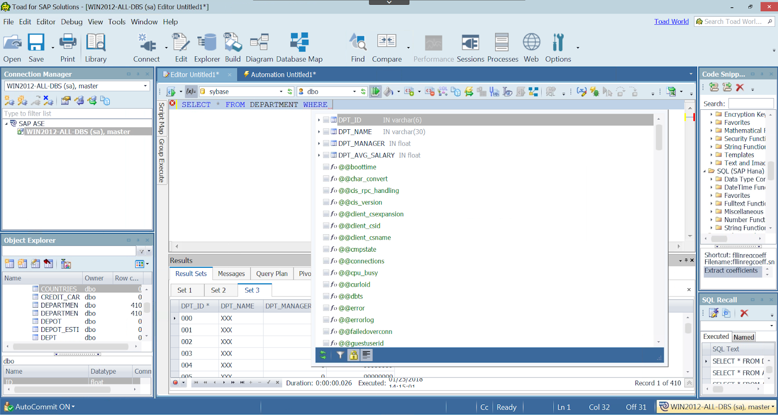Screen dimensions: 778x415
Task: Open the Tools menu
Action: point(117,22)
